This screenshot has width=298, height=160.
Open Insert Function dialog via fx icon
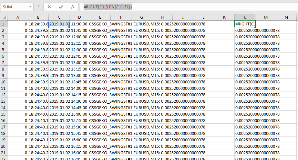click(73, 7)
